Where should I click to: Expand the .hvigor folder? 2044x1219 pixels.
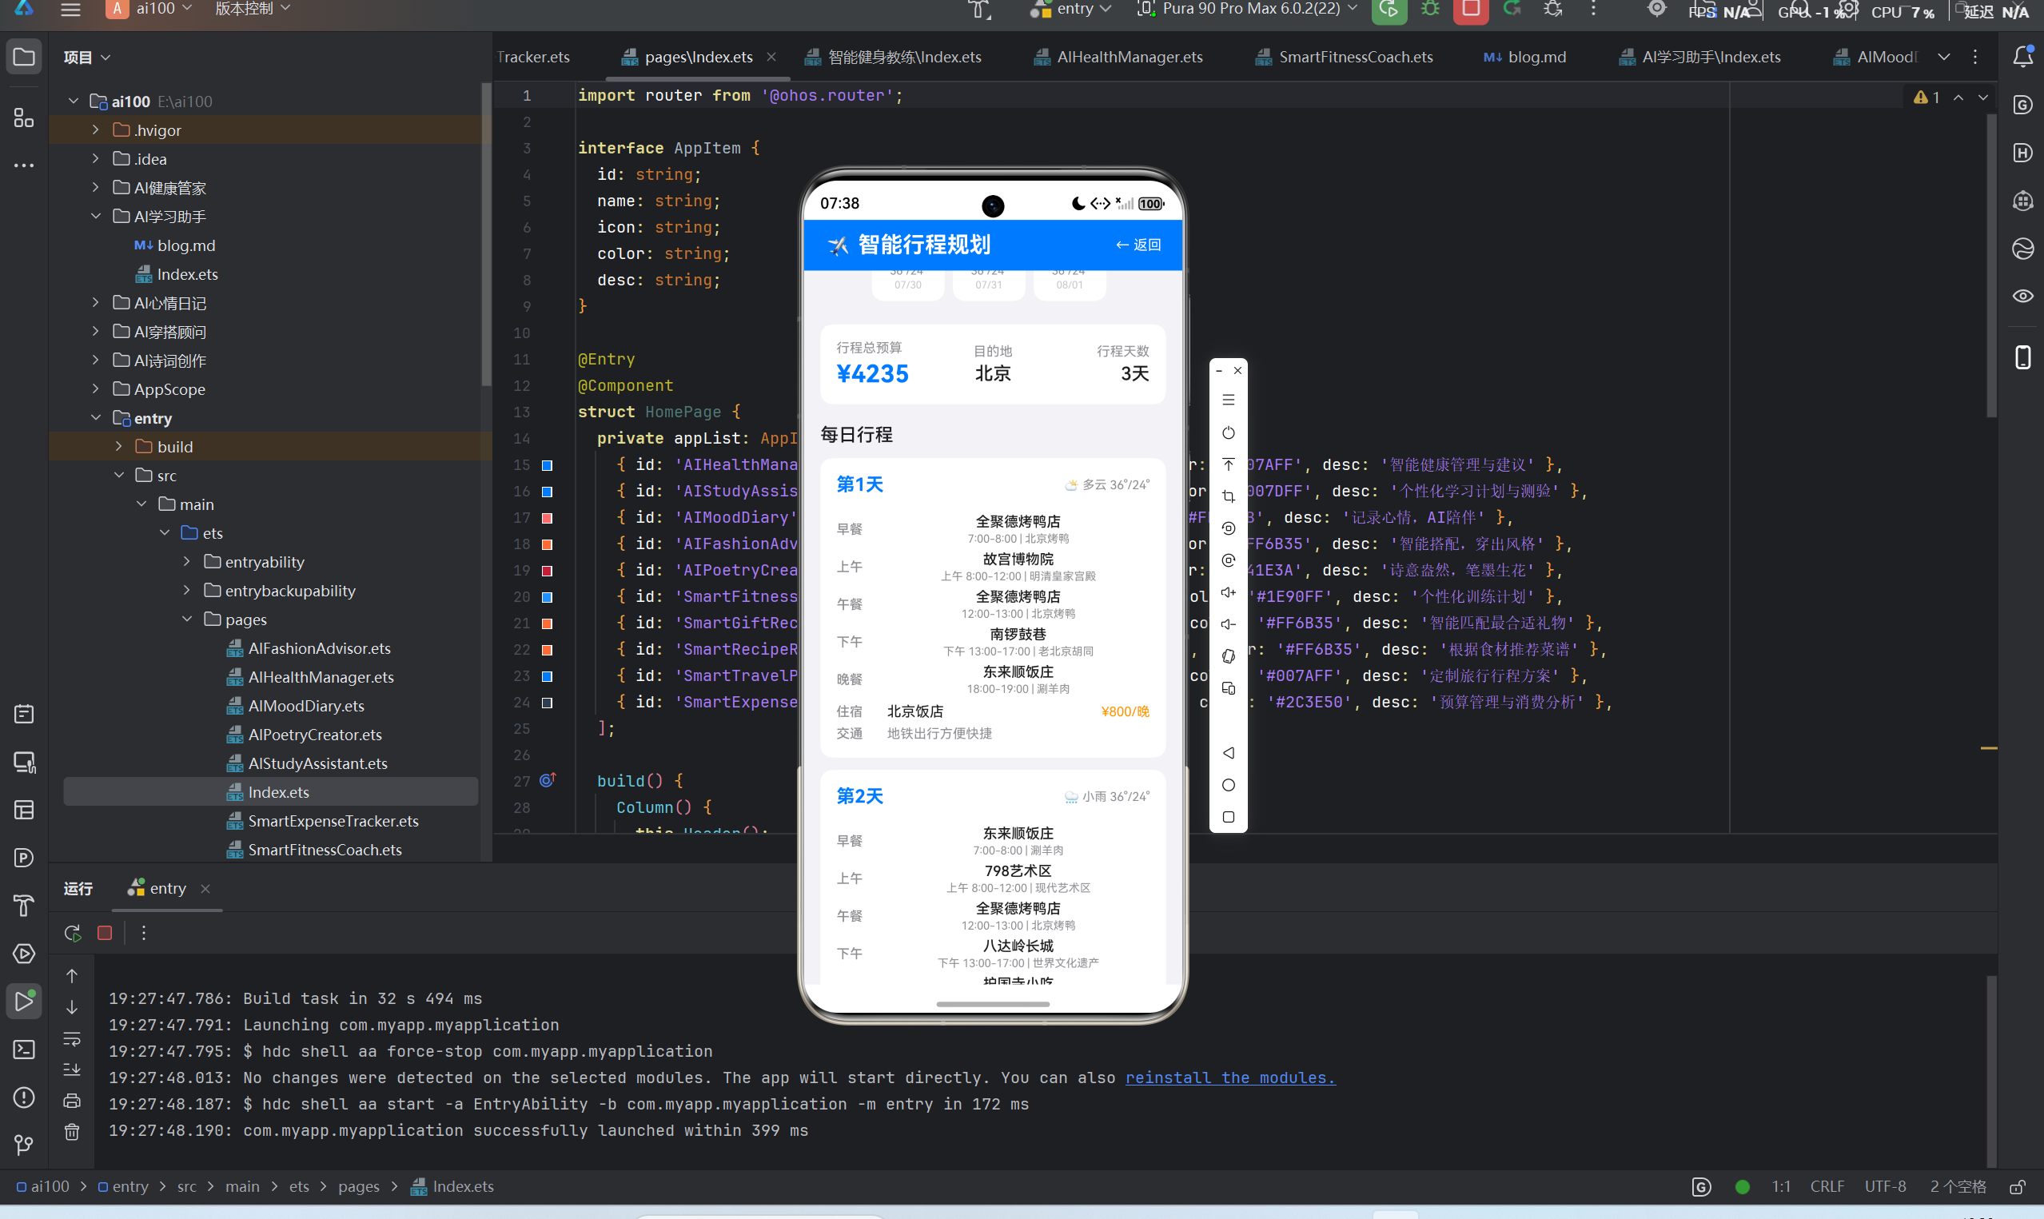[95, 129]
